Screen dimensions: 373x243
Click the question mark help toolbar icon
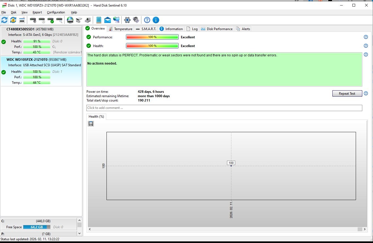[147, 20]
